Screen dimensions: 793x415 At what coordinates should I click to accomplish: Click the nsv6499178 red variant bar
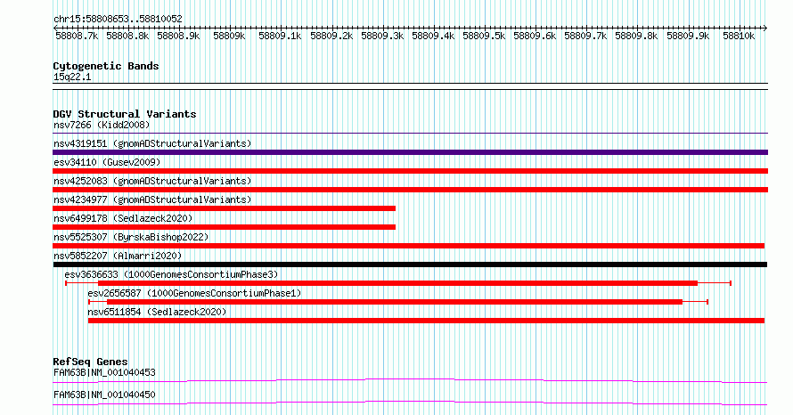point(224,227)
